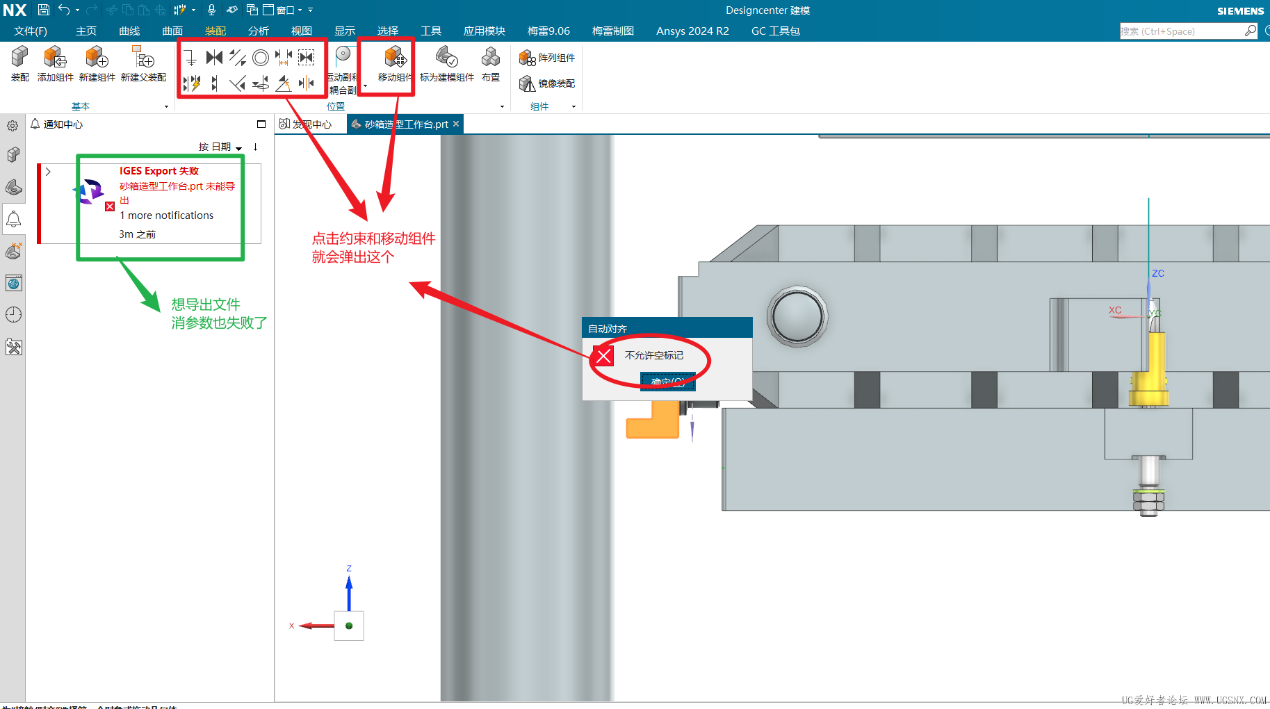Switch to the 曲面 ribbon tab

pyautogui.click(x=172, y=31)
